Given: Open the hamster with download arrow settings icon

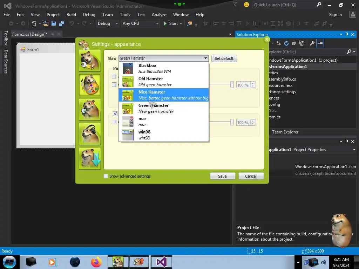Looking at the screenshot, I should click(x=90, y=159).
